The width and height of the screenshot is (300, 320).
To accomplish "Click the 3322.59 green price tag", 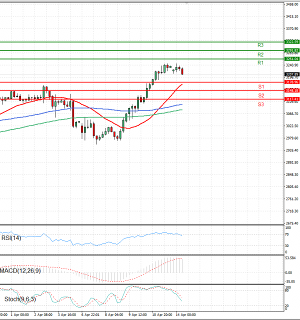I will point(291,42).
